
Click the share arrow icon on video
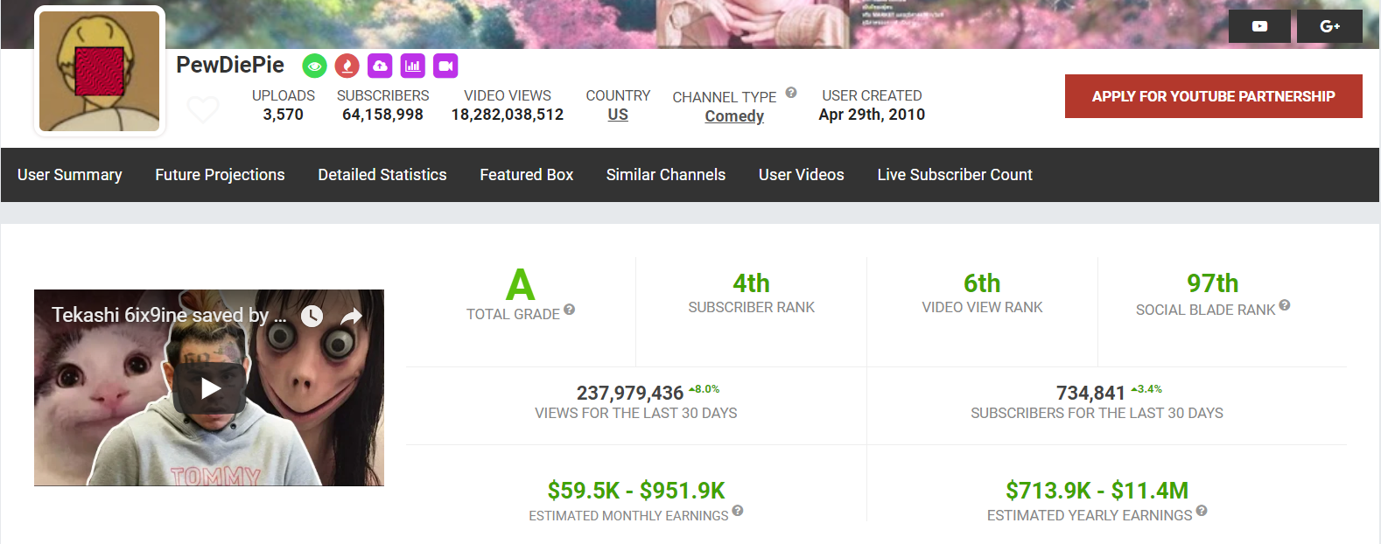[351, 316]
